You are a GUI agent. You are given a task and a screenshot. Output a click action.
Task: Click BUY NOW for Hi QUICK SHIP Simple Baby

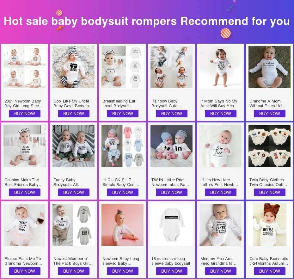pos(123,192)
